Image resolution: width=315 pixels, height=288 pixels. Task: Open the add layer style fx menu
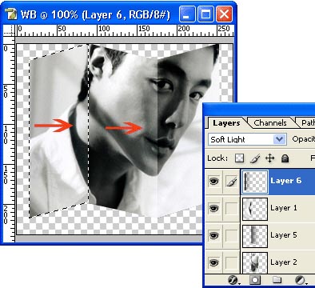point(234,280)
